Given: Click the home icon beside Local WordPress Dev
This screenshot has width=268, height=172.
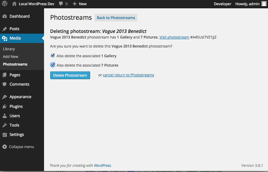Looking at the screenshot, I should point(14,4).
